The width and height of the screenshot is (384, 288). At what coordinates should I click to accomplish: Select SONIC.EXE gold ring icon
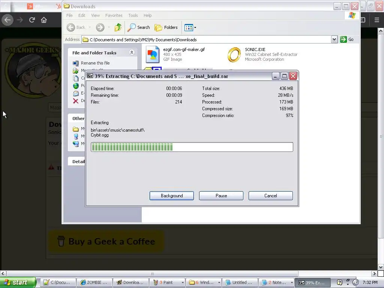point(234,54)
